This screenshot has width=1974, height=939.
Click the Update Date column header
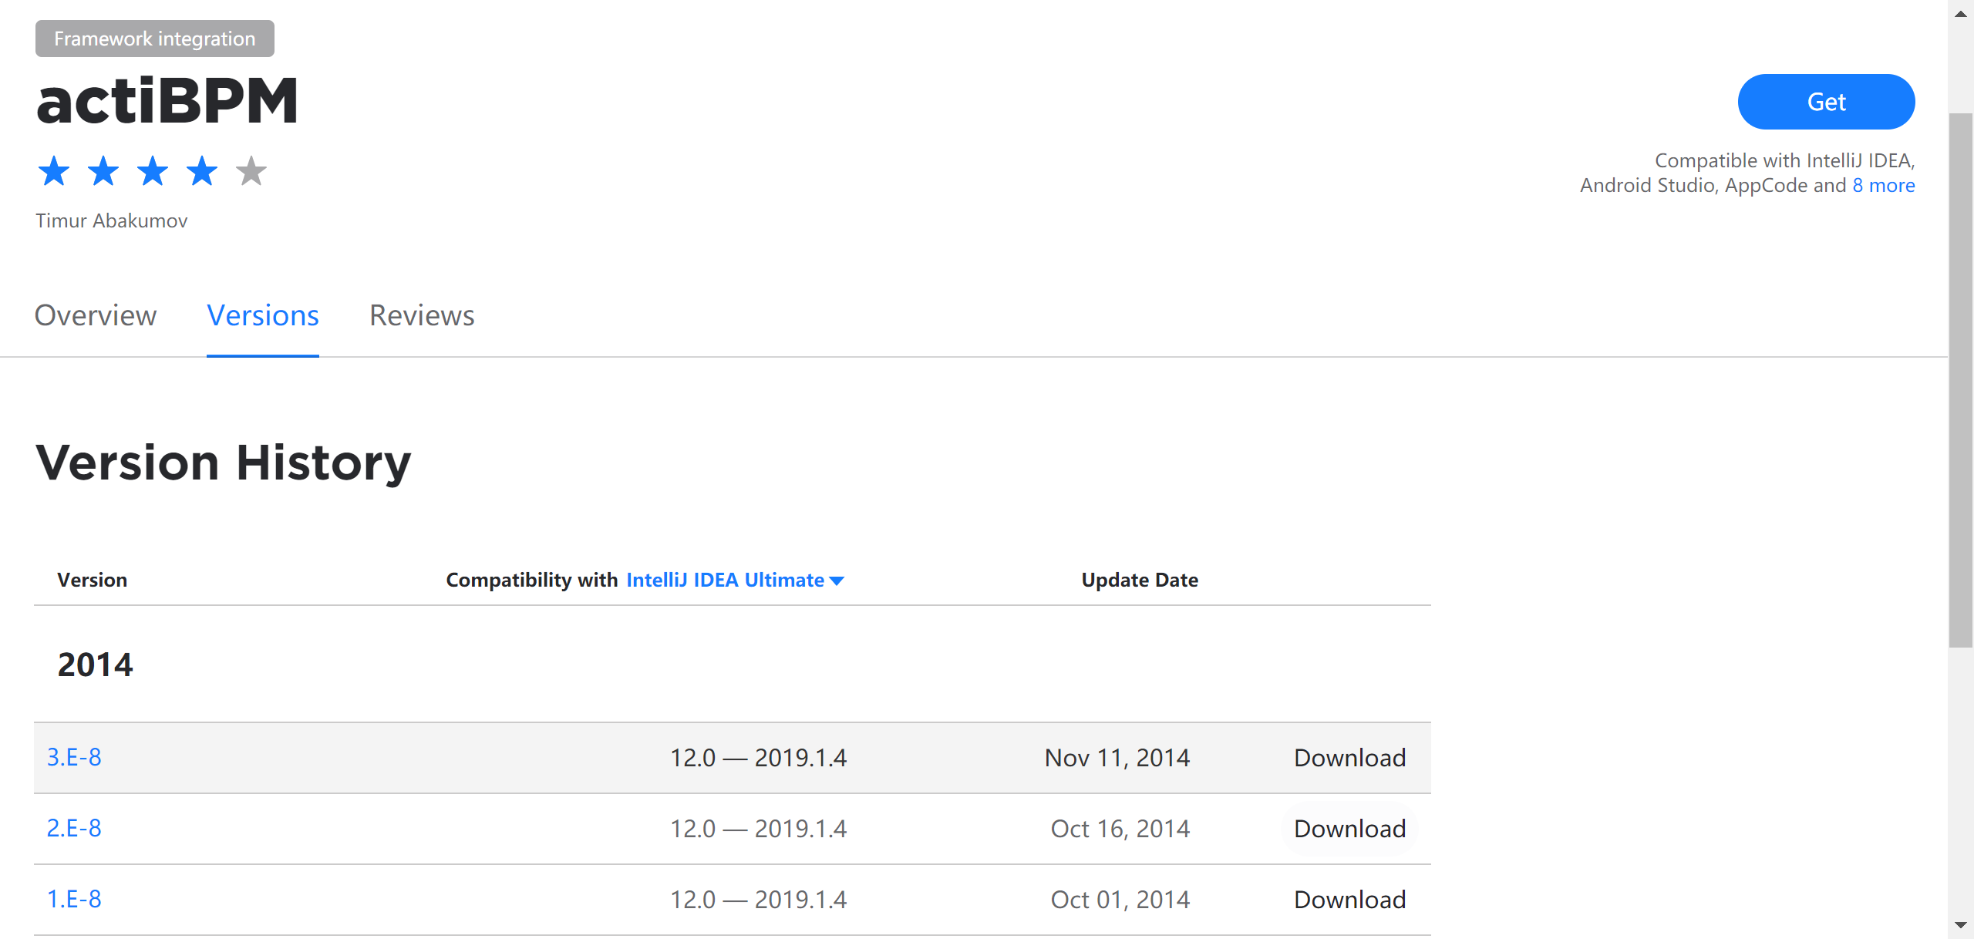[1140, 581]
